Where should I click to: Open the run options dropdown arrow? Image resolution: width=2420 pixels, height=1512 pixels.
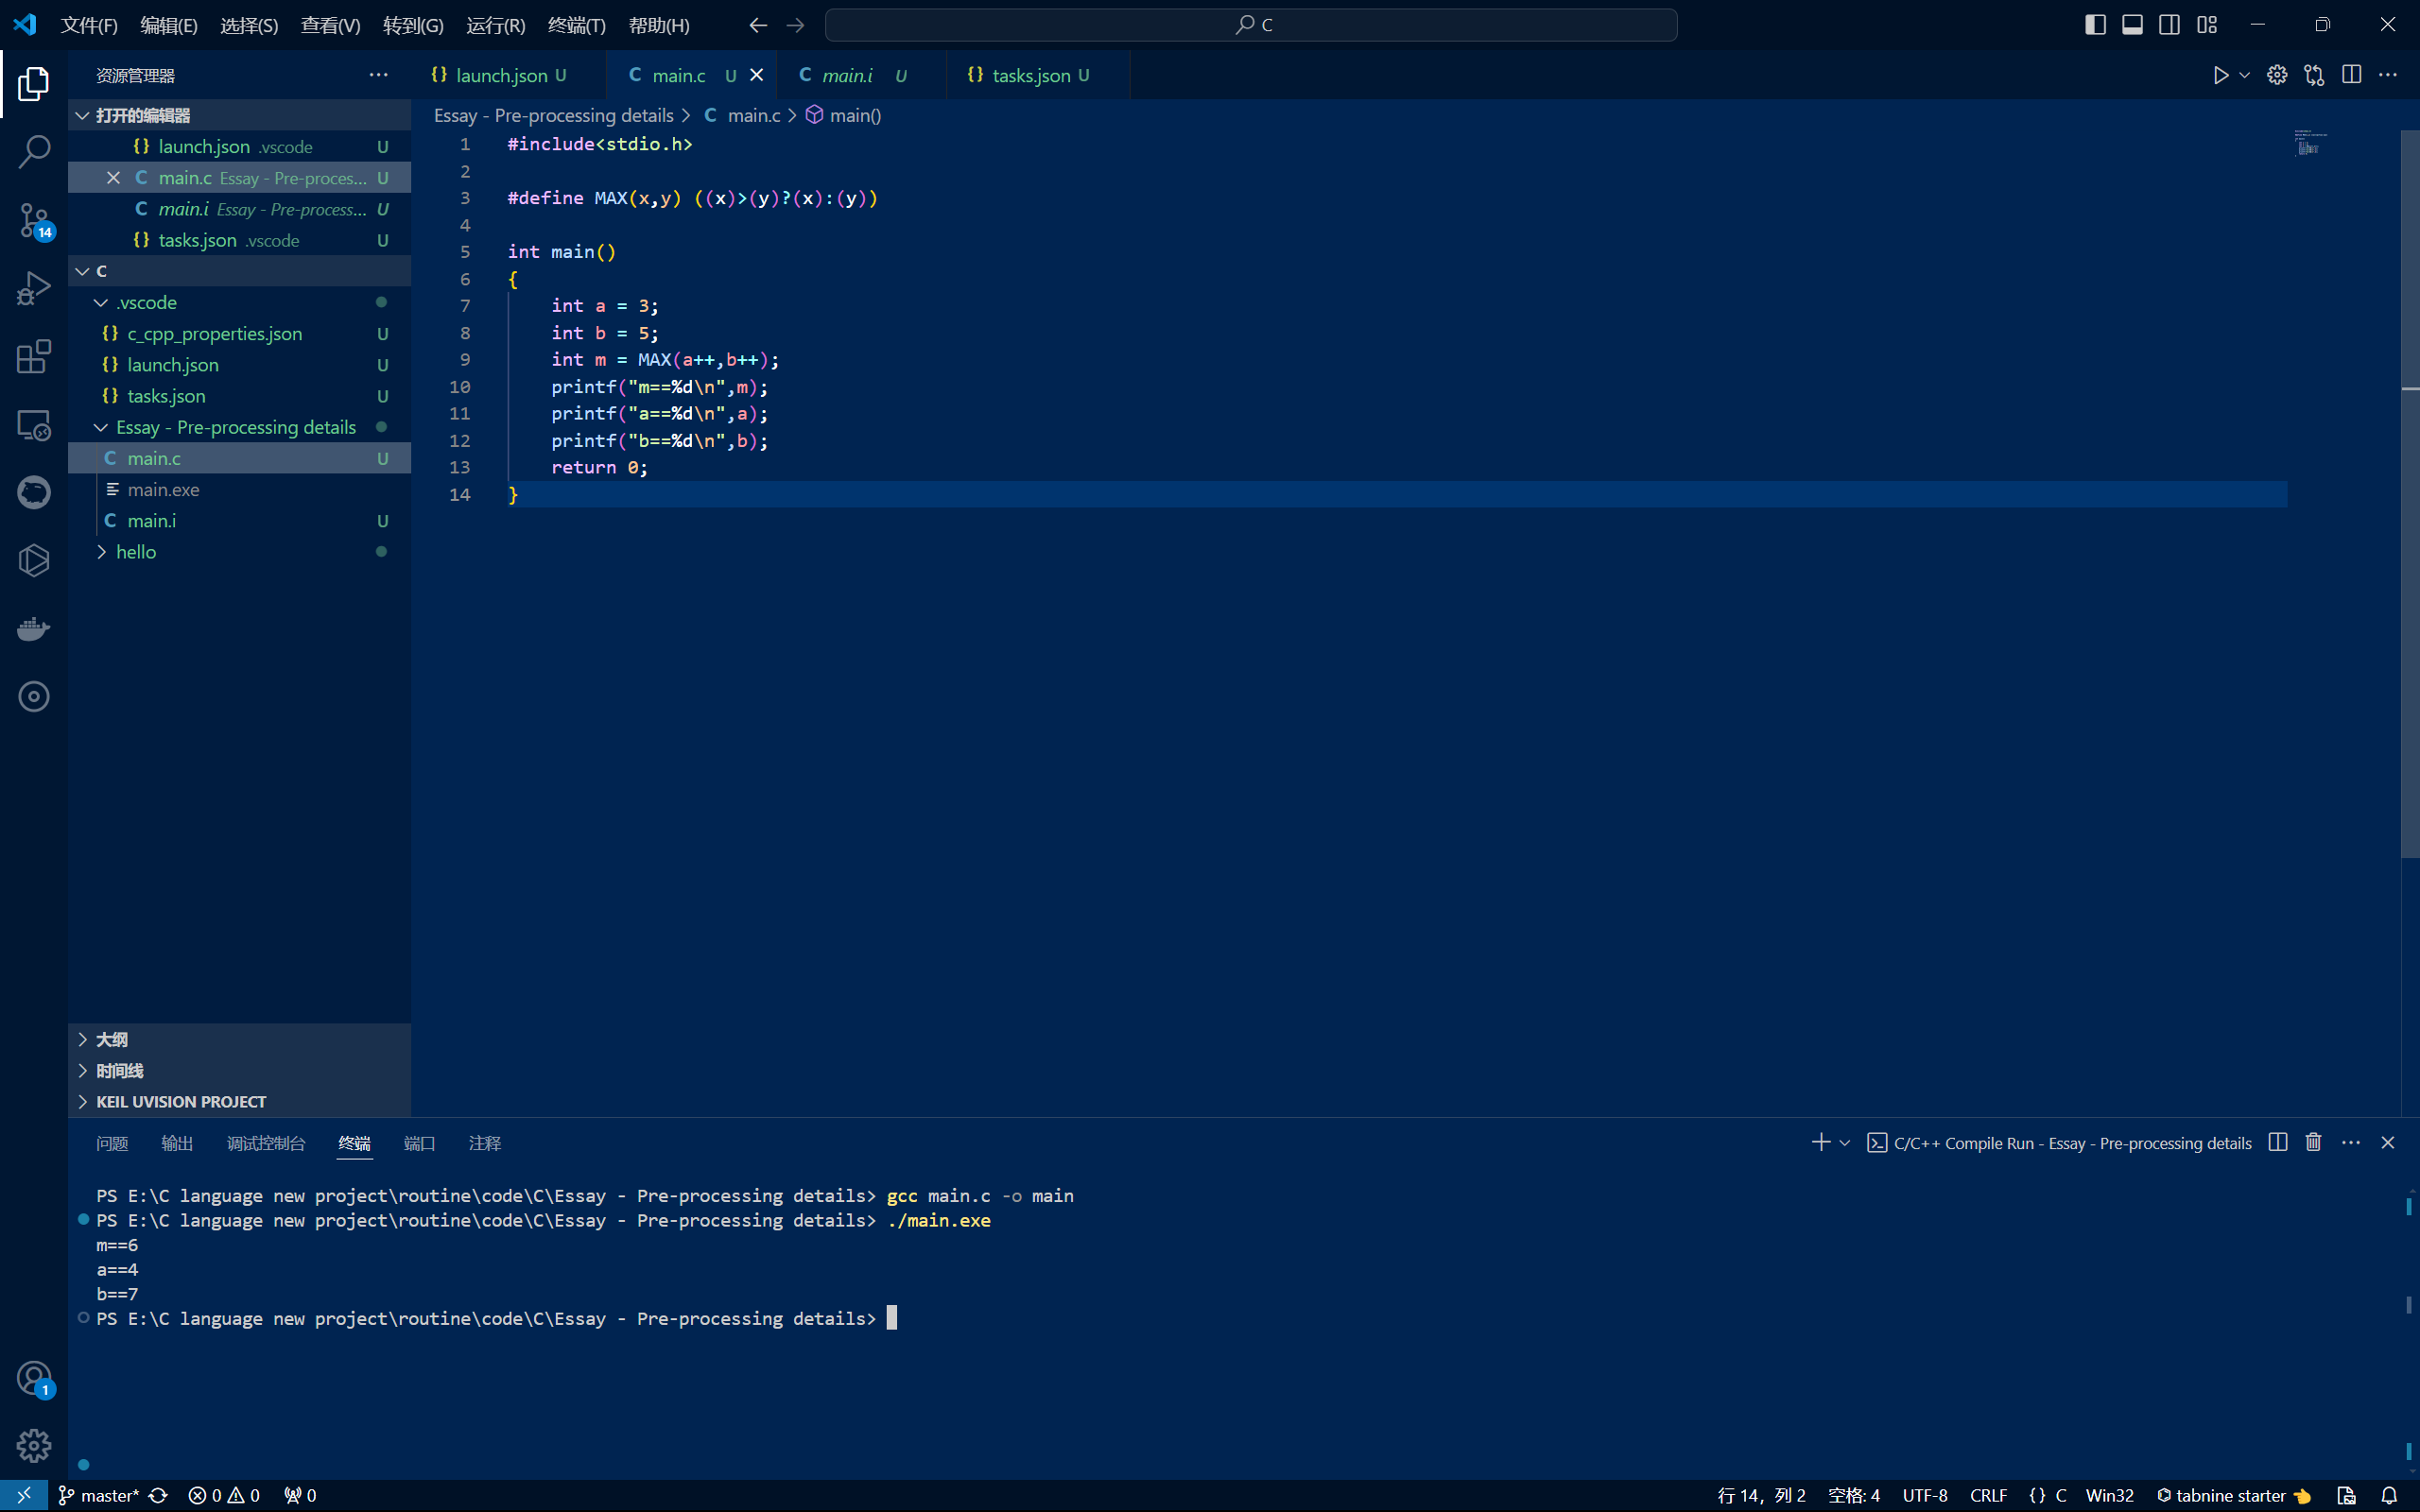(2244, 76)
